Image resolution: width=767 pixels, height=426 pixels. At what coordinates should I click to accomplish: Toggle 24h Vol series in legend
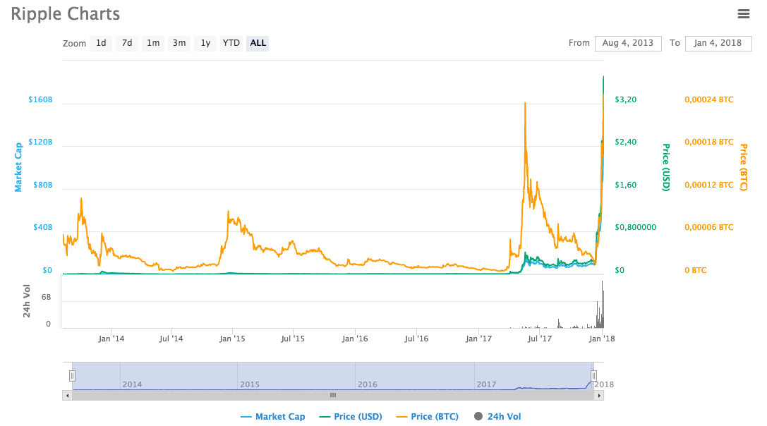tap(497, 417)
